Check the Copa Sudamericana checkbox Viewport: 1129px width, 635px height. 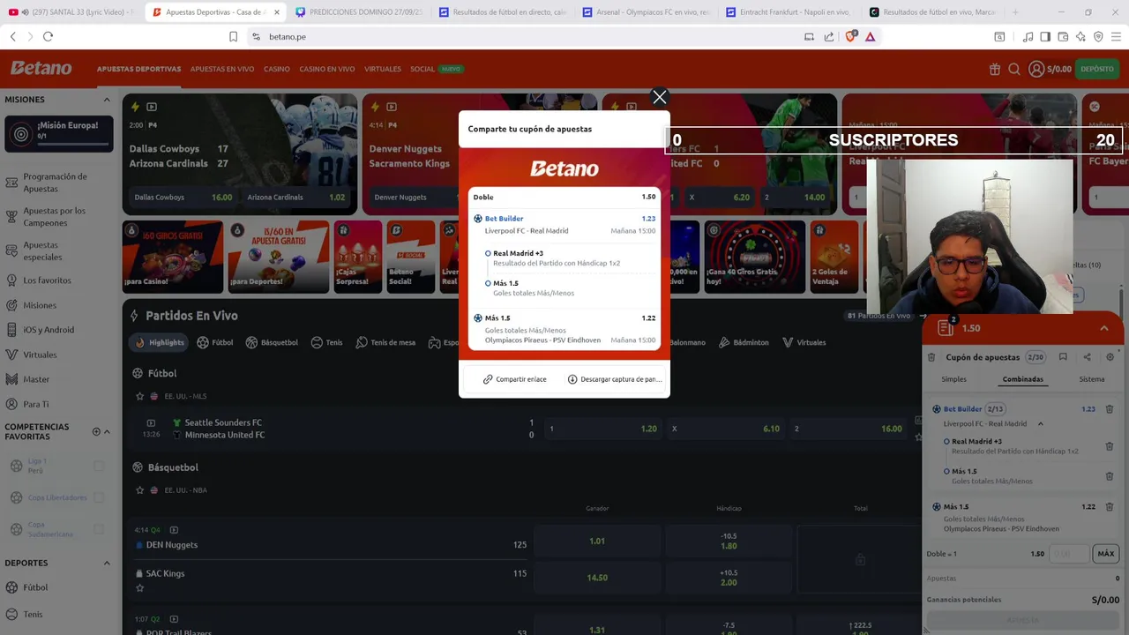[x=99, y=529]
